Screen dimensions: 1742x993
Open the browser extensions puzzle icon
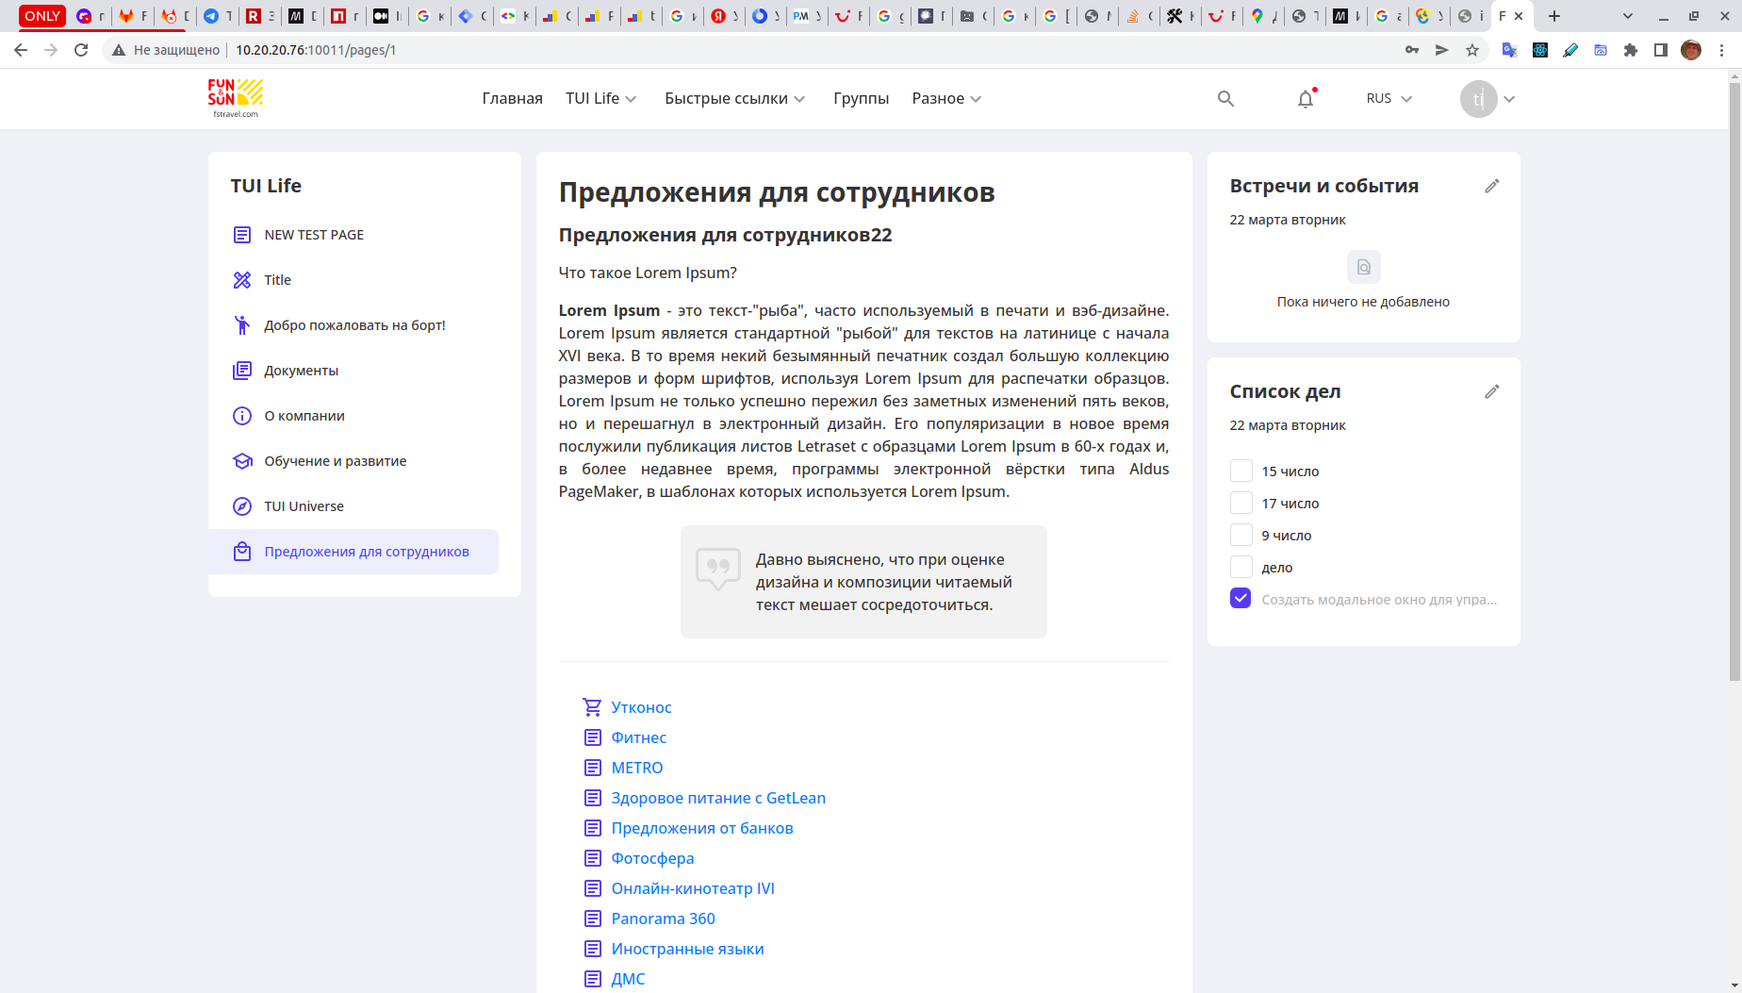(1631, 50)
